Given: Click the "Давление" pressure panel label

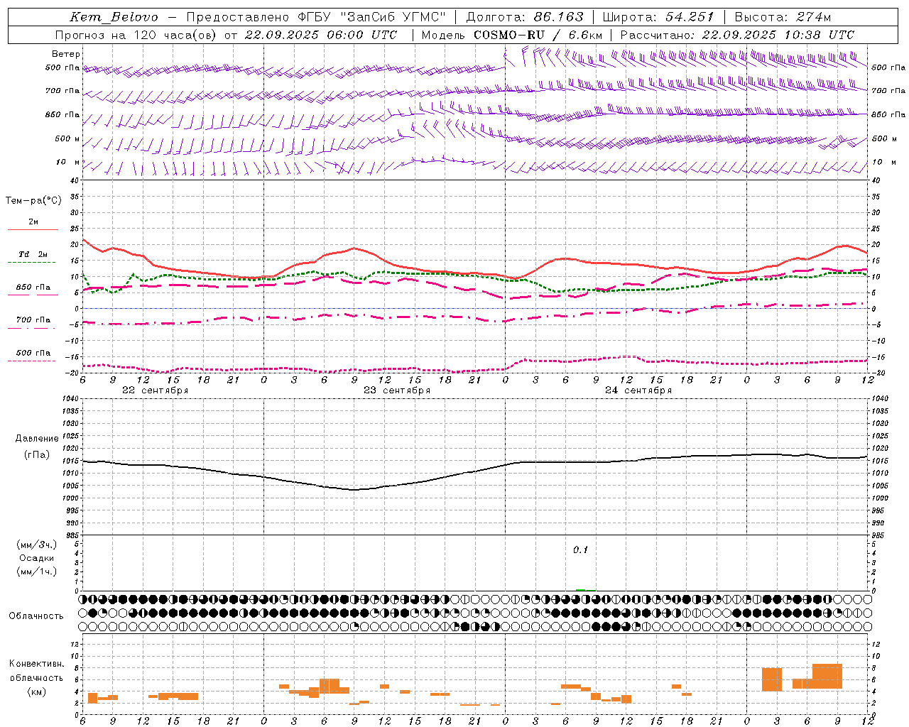Looking at the screenshot, I should pyautogui.click(x=37, y=439).
